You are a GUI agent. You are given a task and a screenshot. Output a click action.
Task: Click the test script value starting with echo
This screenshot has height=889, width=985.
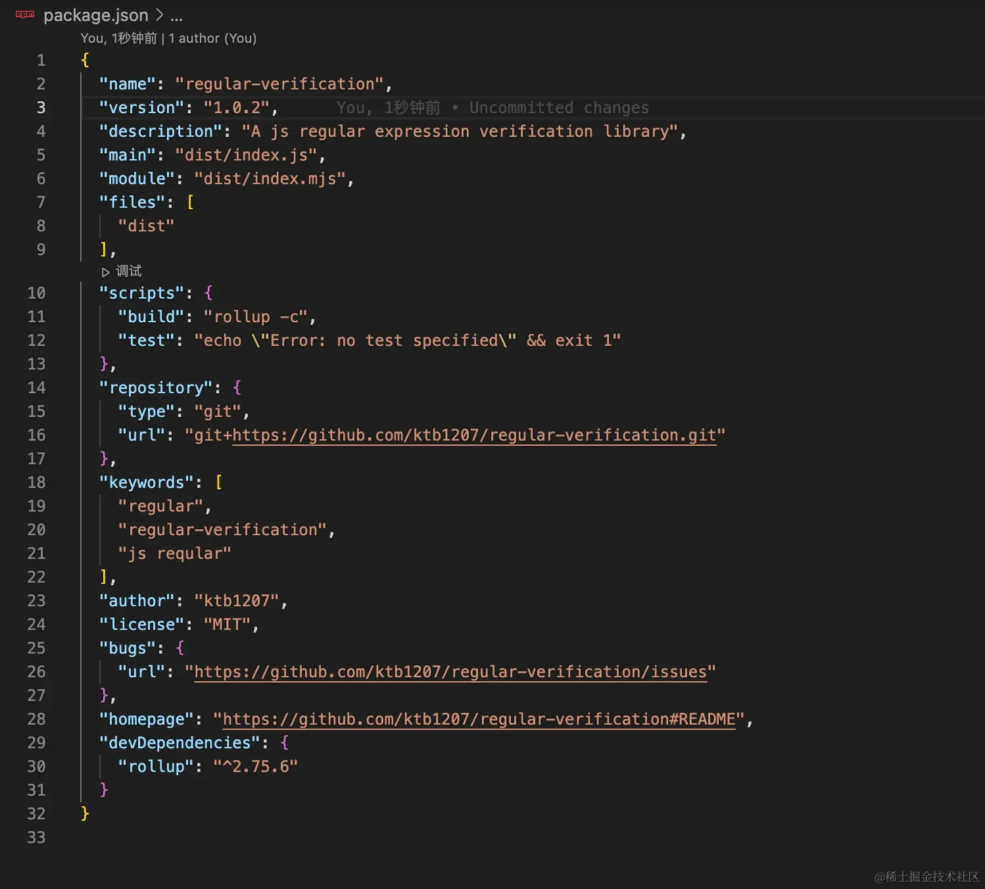(408, 341)
